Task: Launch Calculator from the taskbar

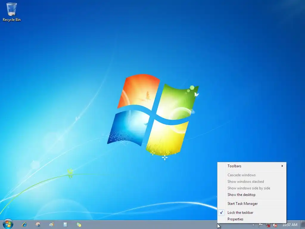Action: click(65, 225)
